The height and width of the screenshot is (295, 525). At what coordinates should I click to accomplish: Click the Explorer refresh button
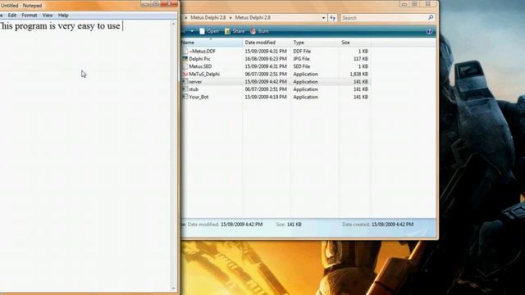click(x=332, y=18)
